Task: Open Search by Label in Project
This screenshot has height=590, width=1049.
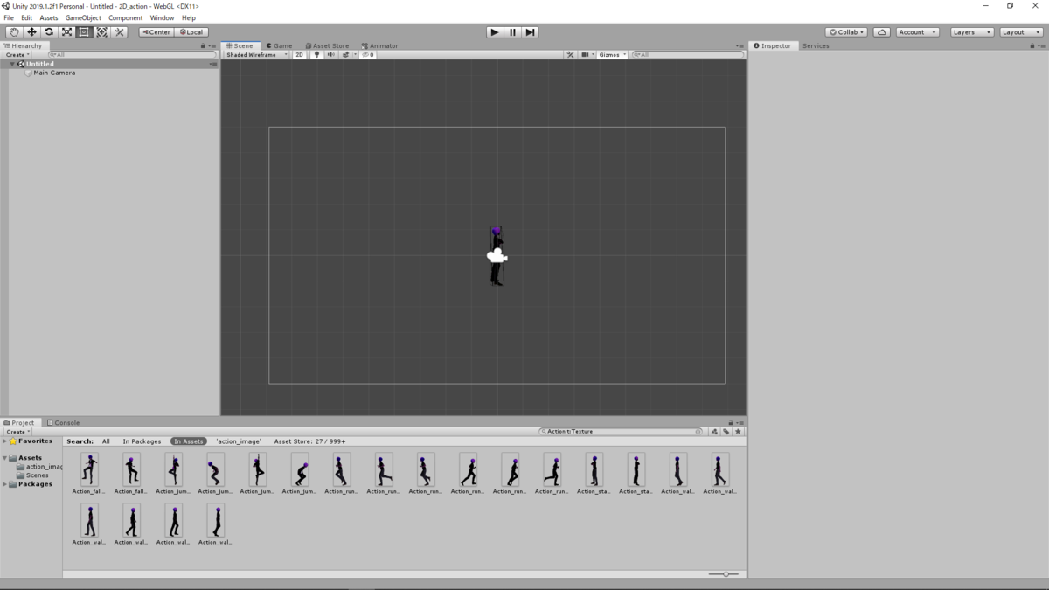Action: pos(726,432)
